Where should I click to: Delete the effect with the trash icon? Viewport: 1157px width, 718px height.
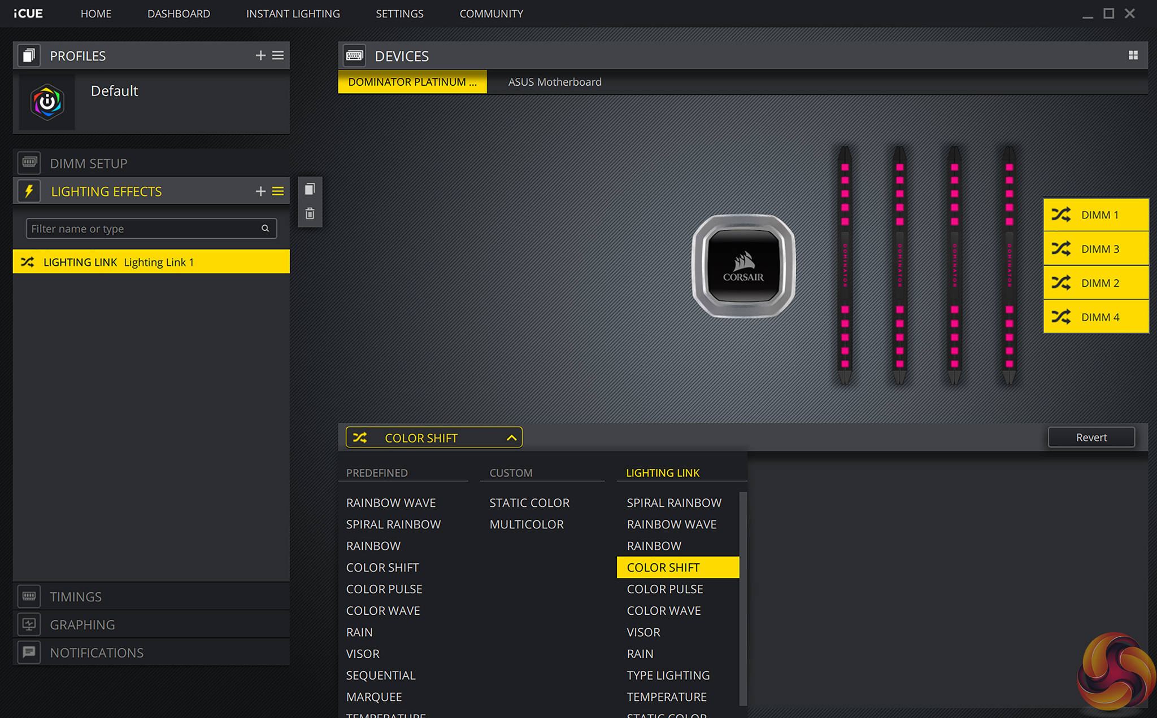(x=310, y=213)
